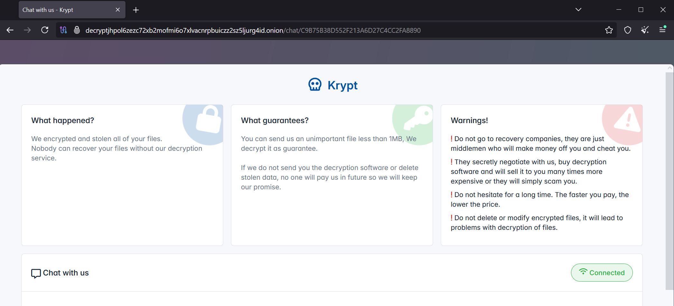Reload the current page
The image size is (674, 306).
[45, 30]
